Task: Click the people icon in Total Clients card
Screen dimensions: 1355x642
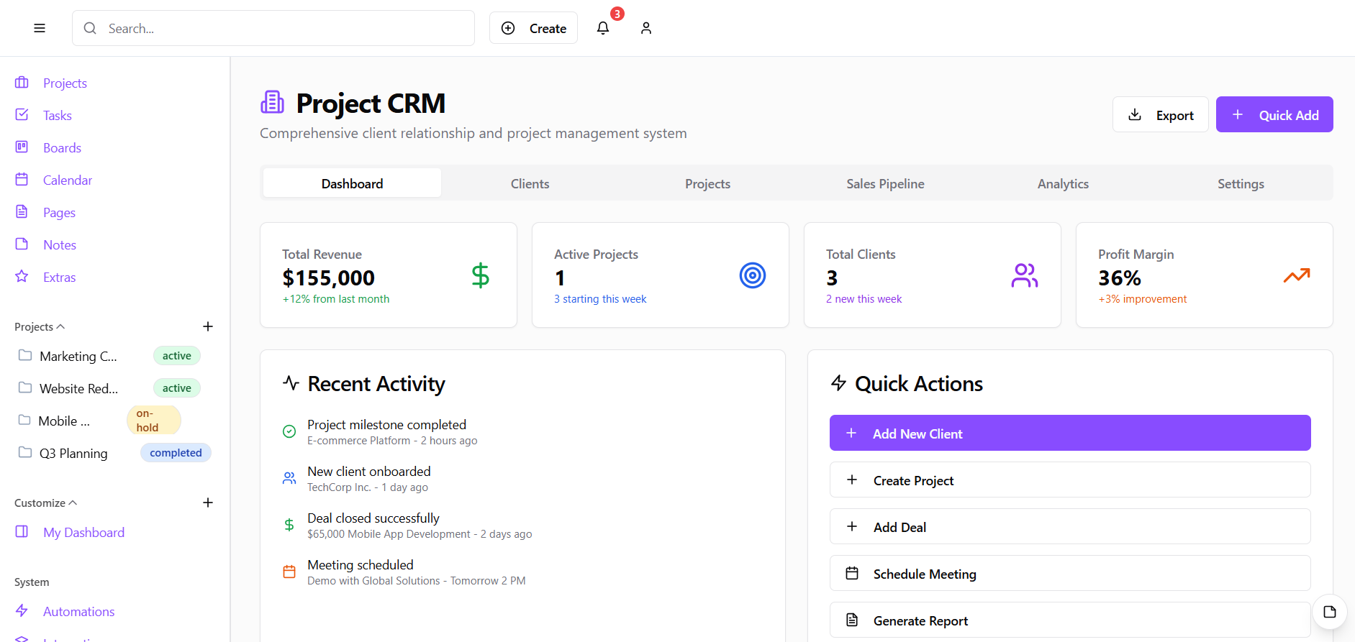Action: tap(1025, 275)
